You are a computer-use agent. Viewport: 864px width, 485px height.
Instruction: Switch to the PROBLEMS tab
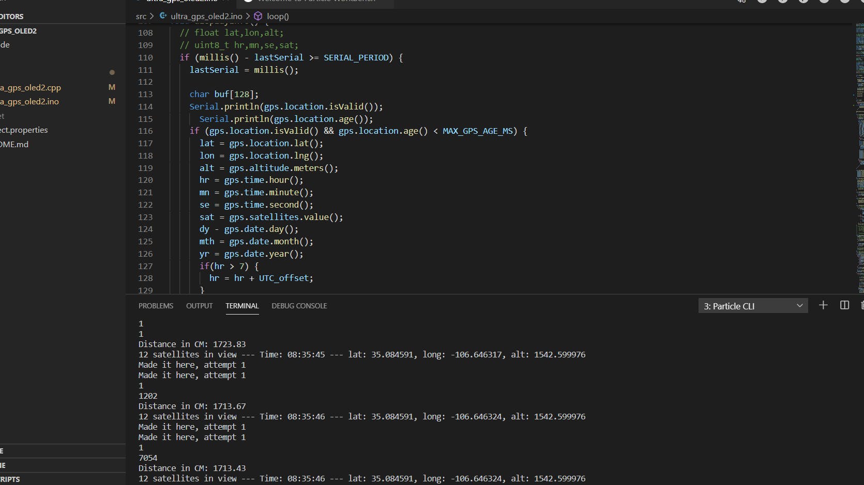(156, 306)
